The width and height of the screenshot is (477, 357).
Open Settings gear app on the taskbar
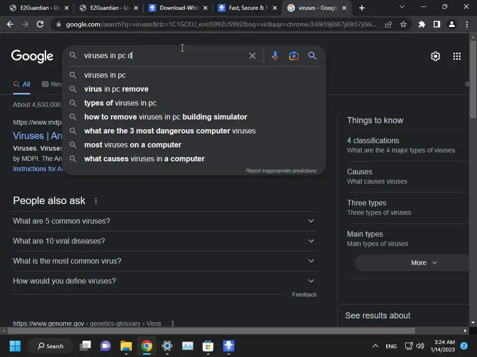point(167,346)
